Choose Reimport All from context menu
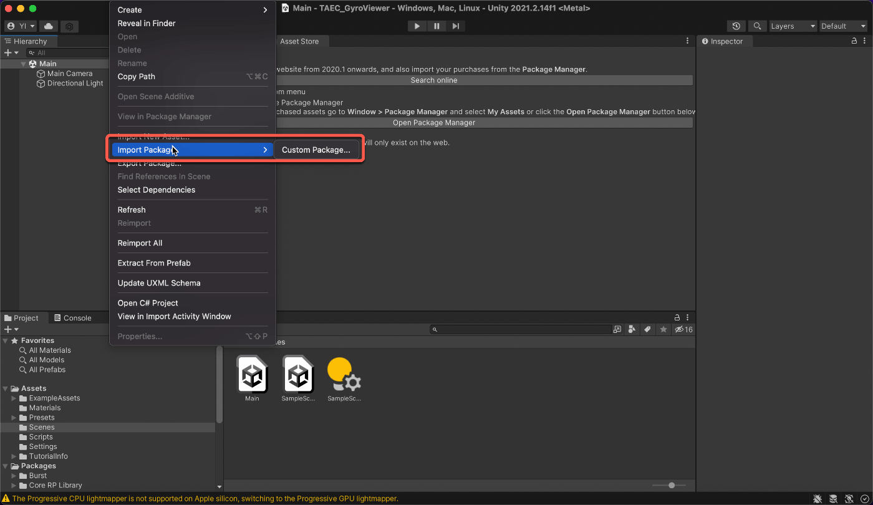The height and width of the screenshot is (505, 873). 193,243
